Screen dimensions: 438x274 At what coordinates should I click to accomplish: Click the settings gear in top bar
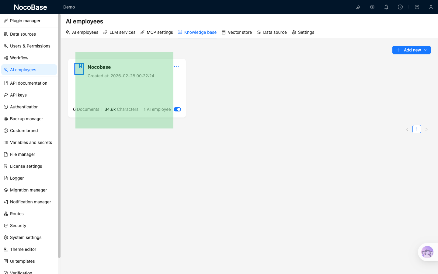(x=372, y=7)
